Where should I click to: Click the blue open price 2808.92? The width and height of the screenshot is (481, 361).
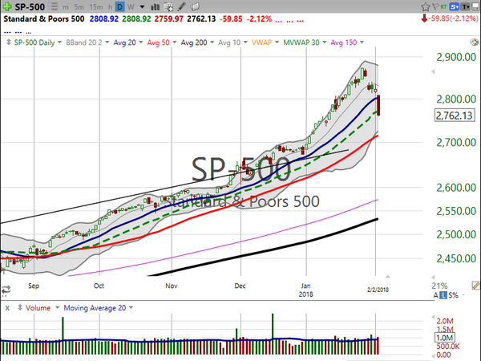[x=104, y=18]
